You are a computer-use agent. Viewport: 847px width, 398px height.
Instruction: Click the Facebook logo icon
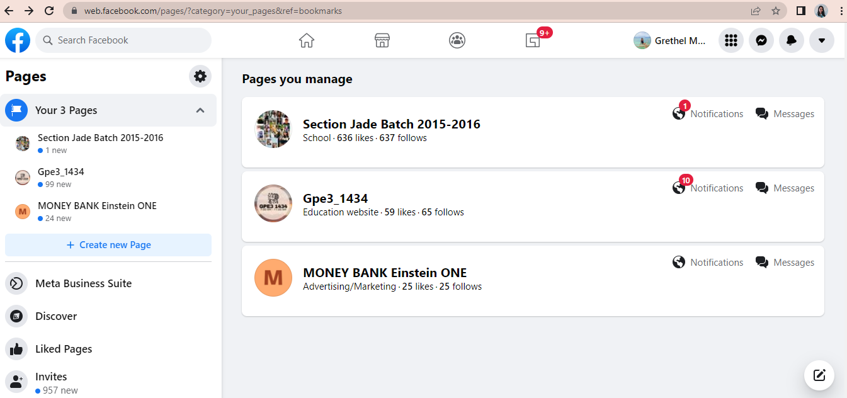18,40
